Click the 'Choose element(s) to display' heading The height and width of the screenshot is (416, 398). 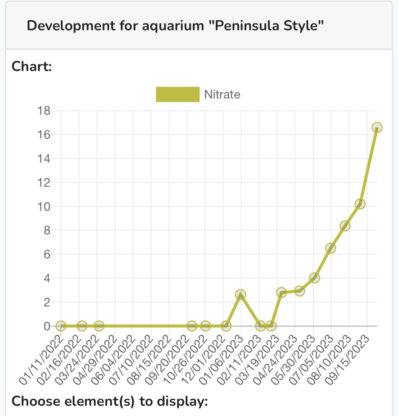[110, 401]
